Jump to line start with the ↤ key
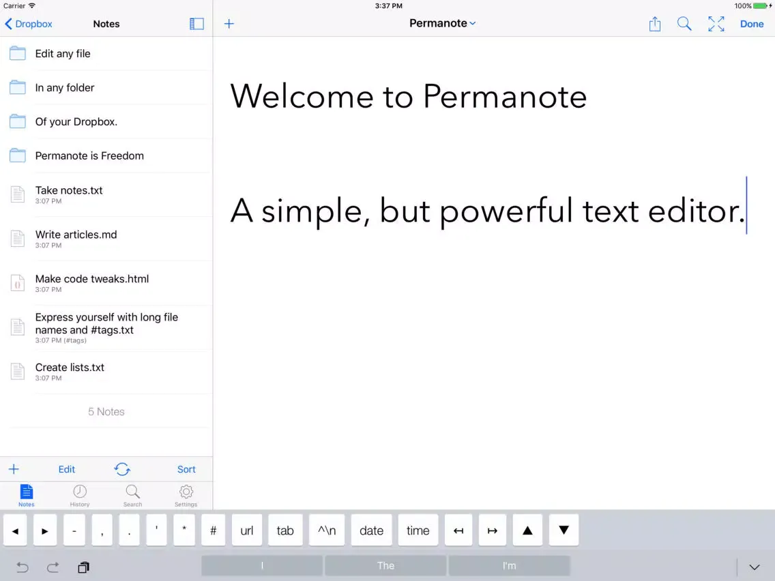This screenshot has height=581, width=775. tap(458, 530)
